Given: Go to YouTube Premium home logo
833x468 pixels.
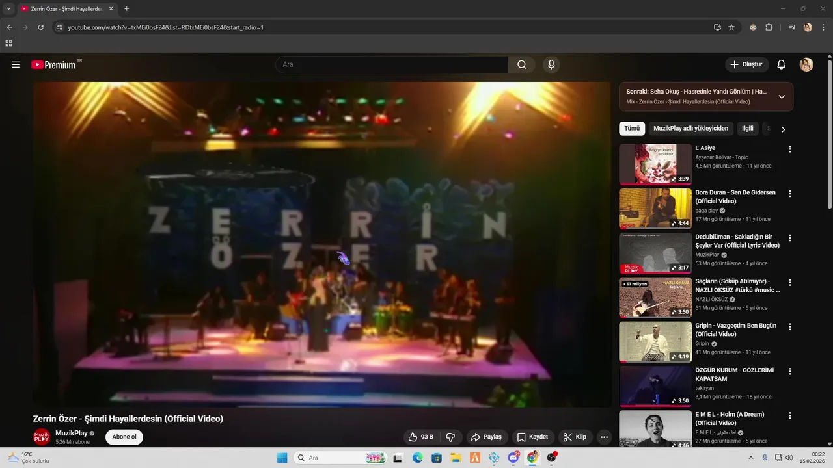Looking at the screenshot, I should point(53,64).
